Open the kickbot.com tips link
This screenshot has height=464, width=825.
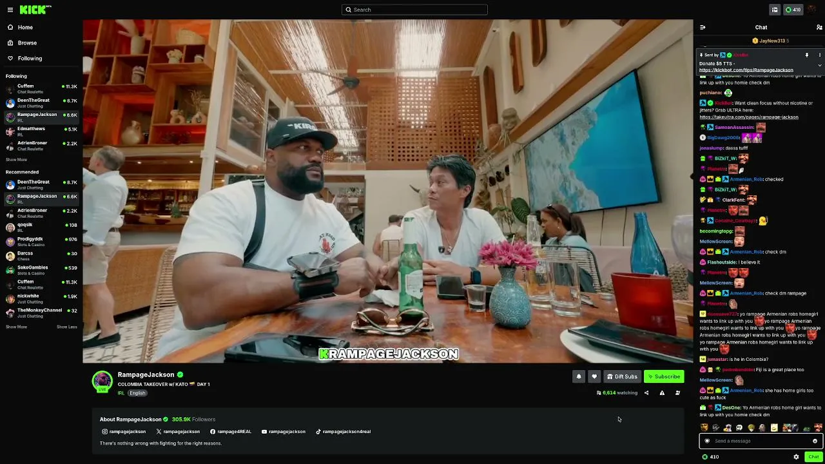746,70
